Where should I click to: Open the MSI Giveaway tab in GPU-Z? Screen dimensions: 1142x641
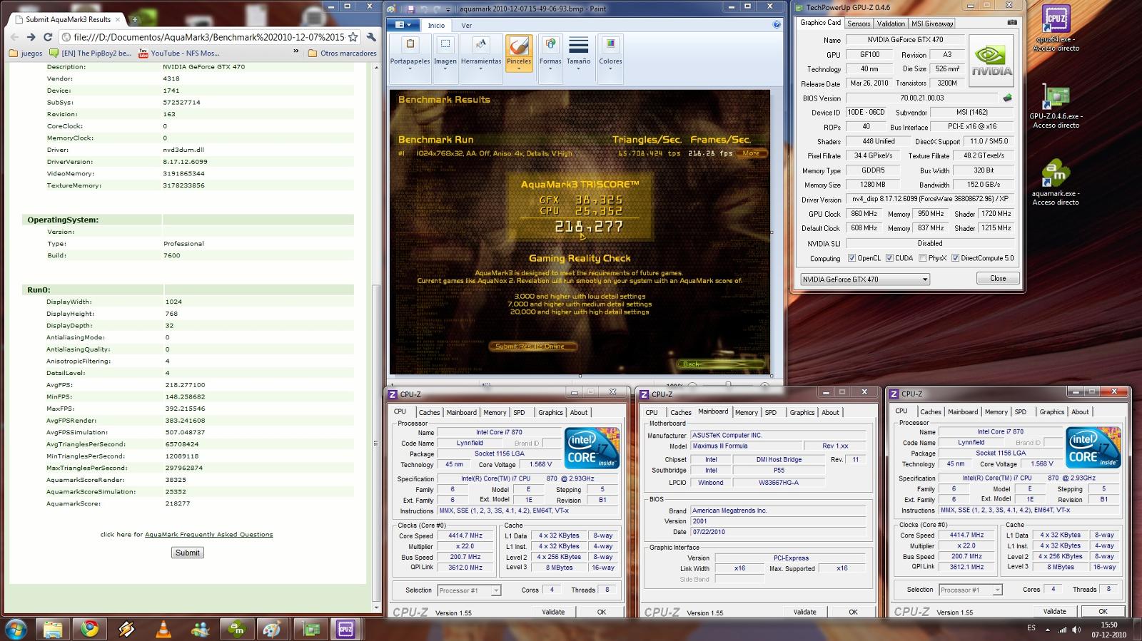(x=932, y=24)
